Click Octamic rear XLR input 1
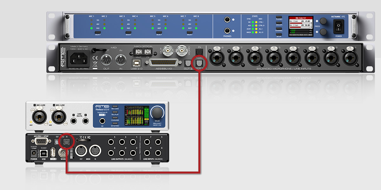The image size is (381, 190). pos(350,58)
